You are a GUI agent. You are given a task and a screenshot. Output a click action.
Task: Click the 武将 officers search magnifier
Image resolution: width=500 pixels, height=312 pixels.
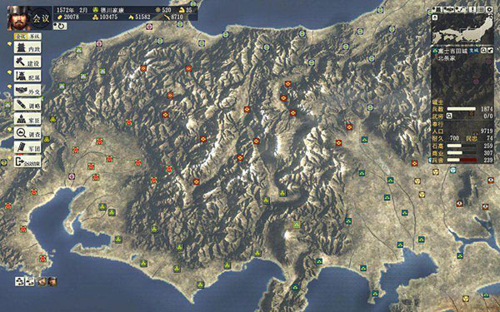449,116
